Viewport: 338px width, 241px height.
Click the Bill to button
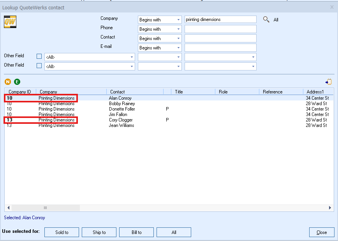coord(136,232)
